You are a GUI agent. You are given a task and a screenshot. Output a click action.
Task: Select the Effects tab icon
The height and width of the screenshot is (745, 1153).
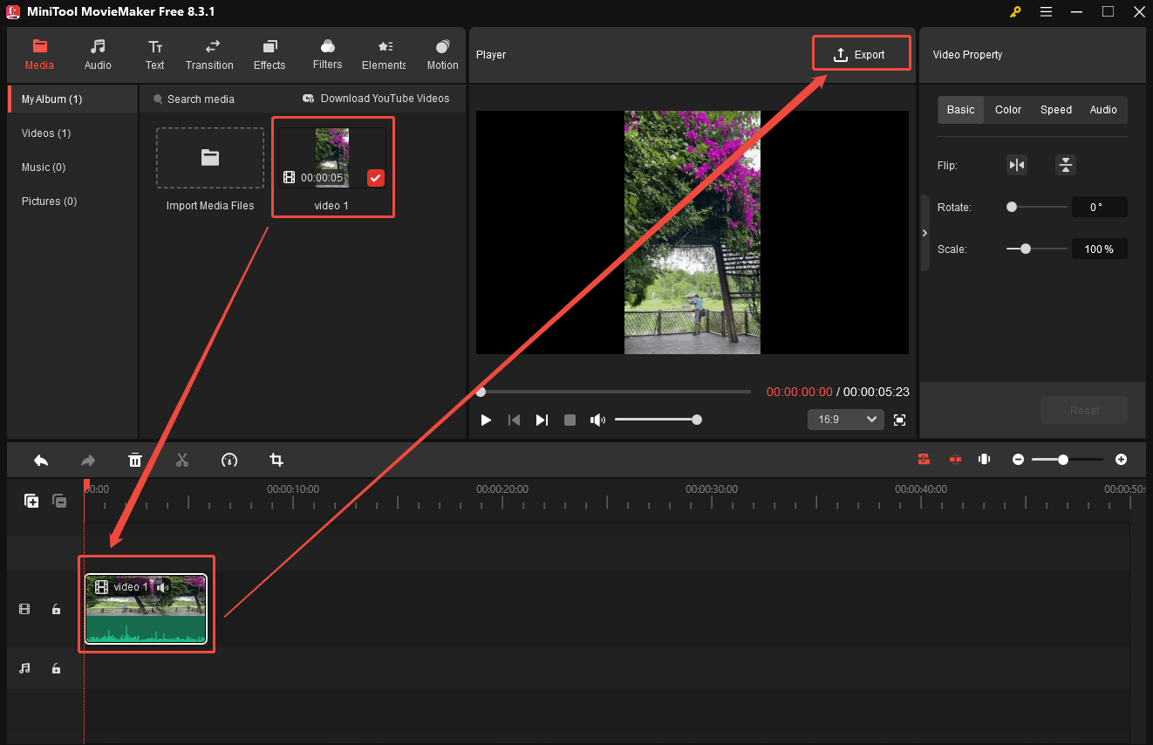coord(269,54)
